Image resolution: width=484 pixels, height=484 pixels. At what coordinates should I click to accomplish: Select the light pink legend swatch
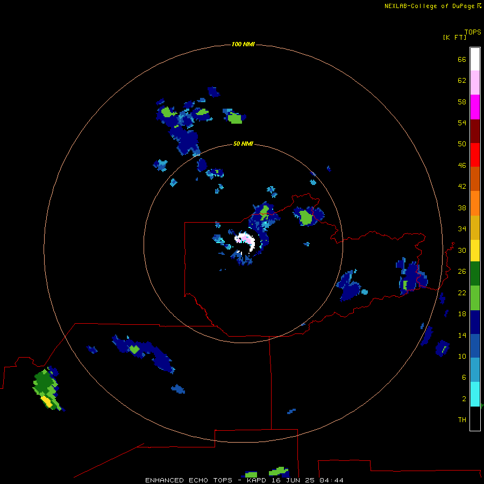pos(475,83)
